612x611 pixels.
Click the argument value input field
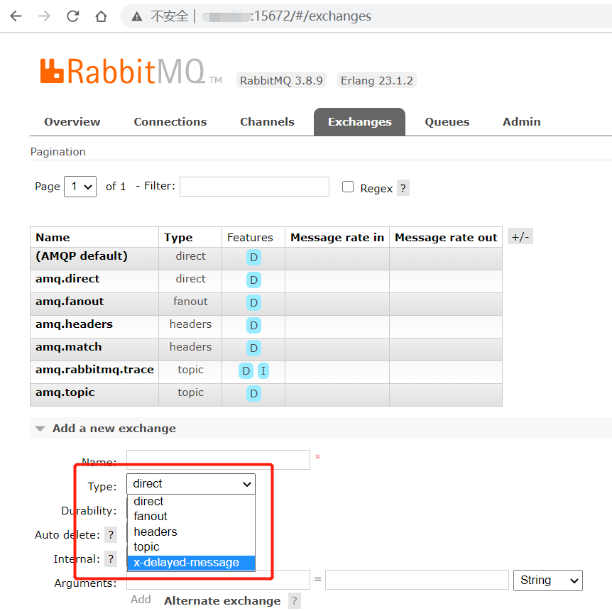(x=417, y=580)
